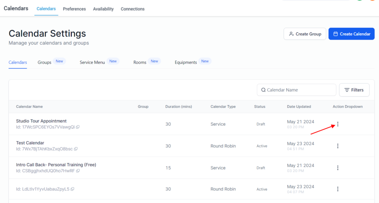
Task: Switch to the Rooms sub-tab
Action: point(140,62)
